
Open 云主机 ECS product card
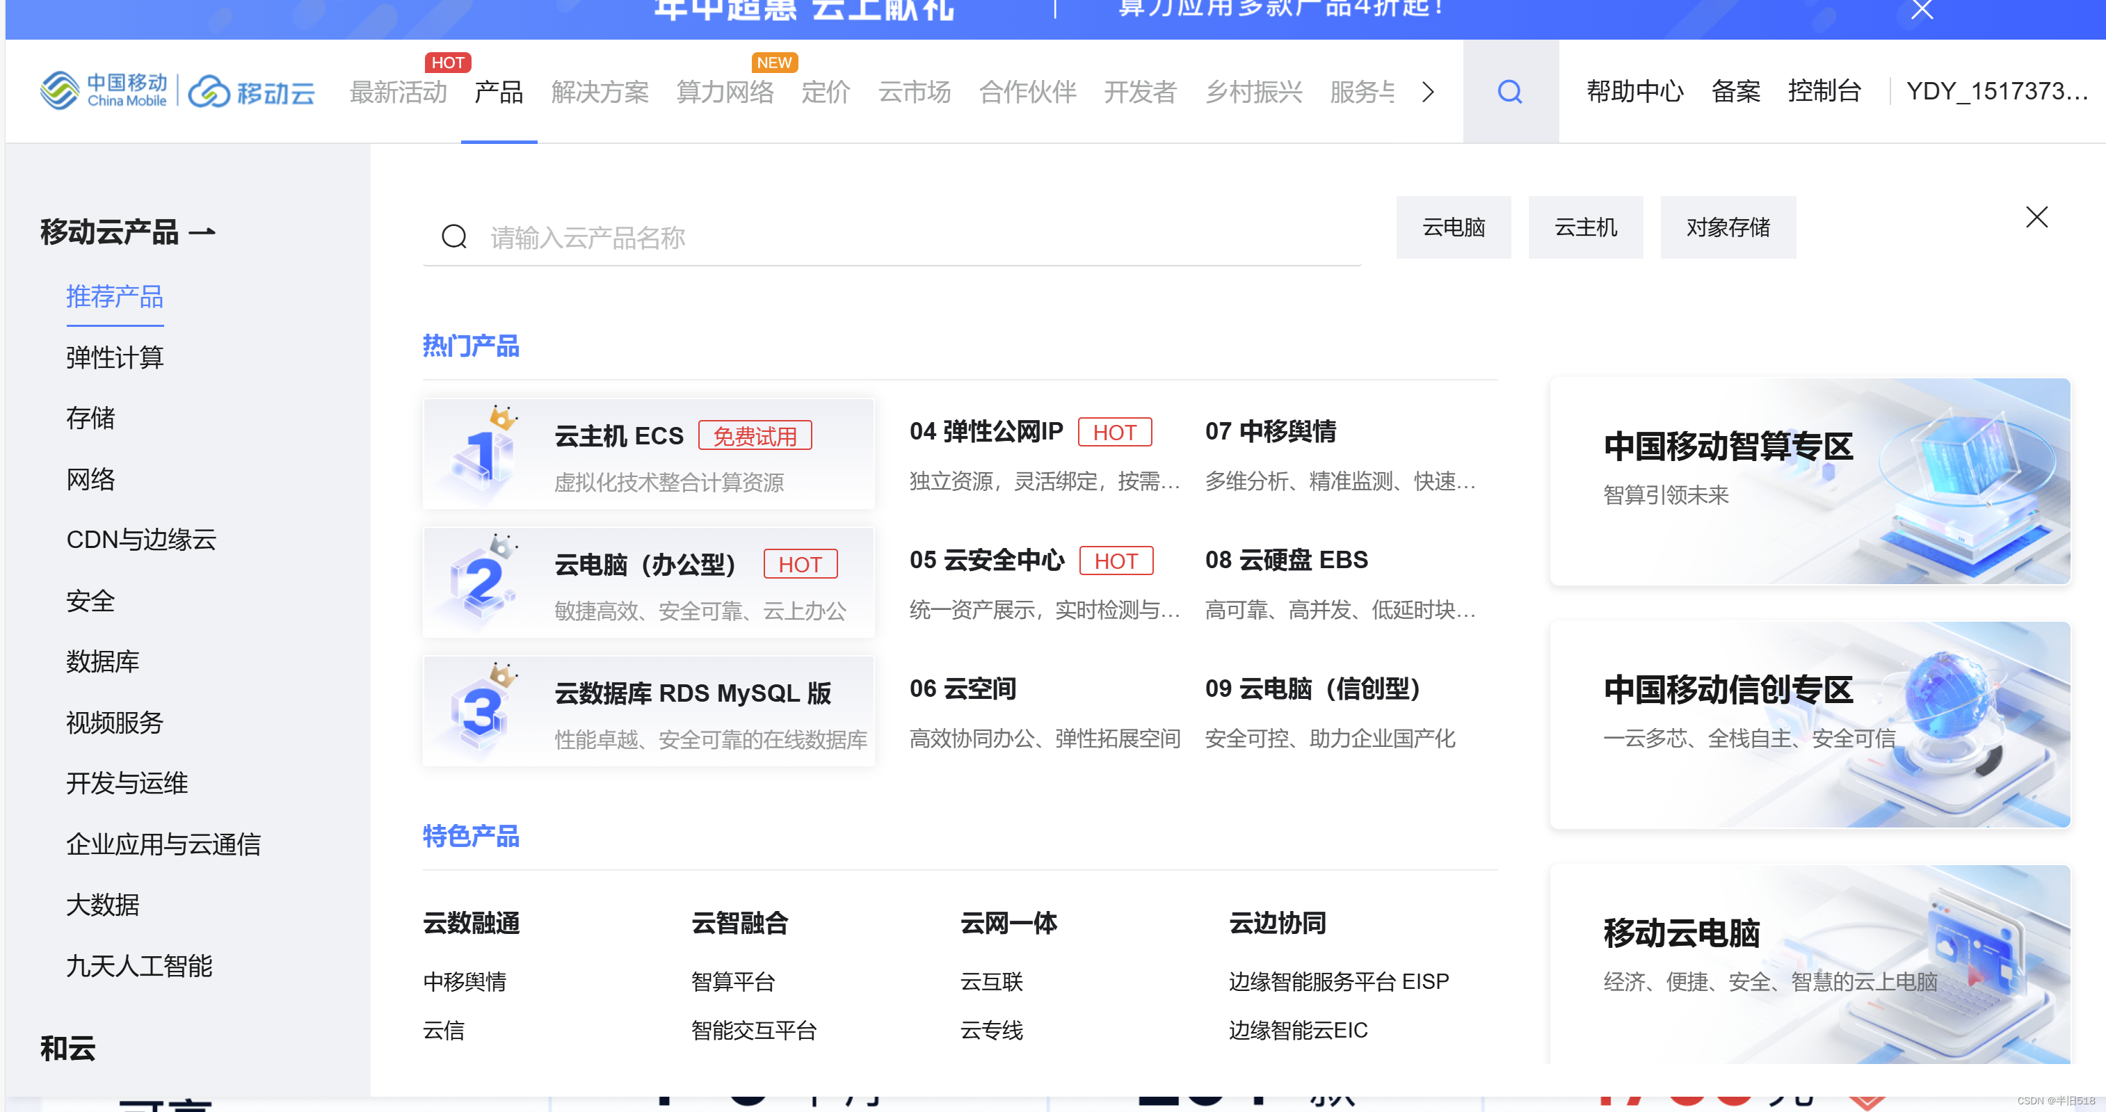[648, 454]
